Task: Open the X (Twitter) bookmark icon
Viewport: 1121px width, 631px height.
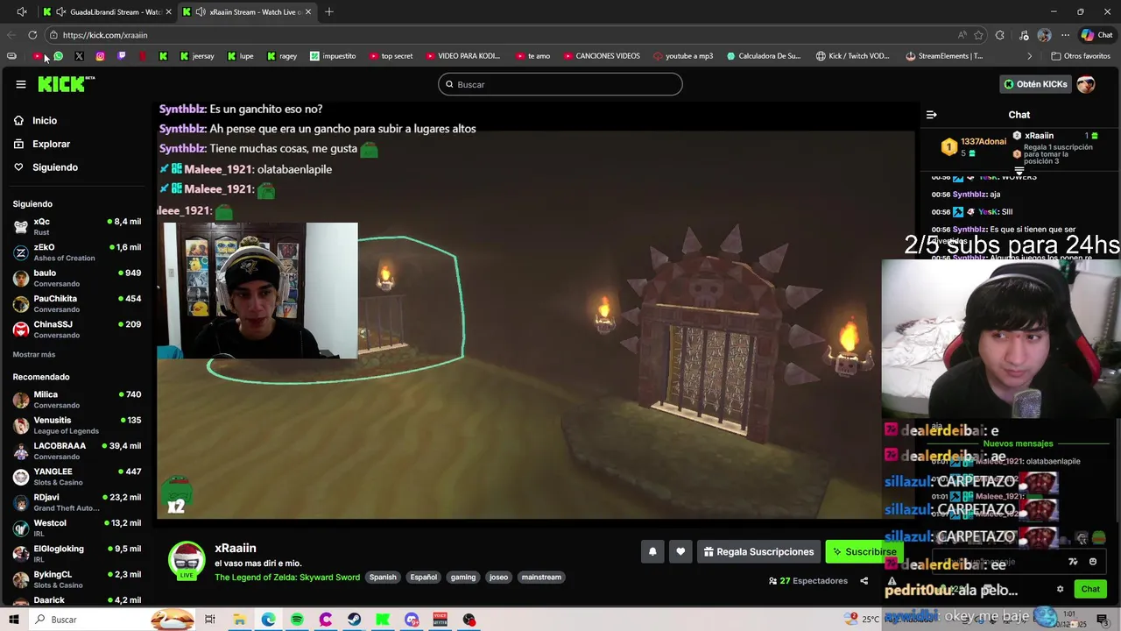Action: click(x=79, y=56)
